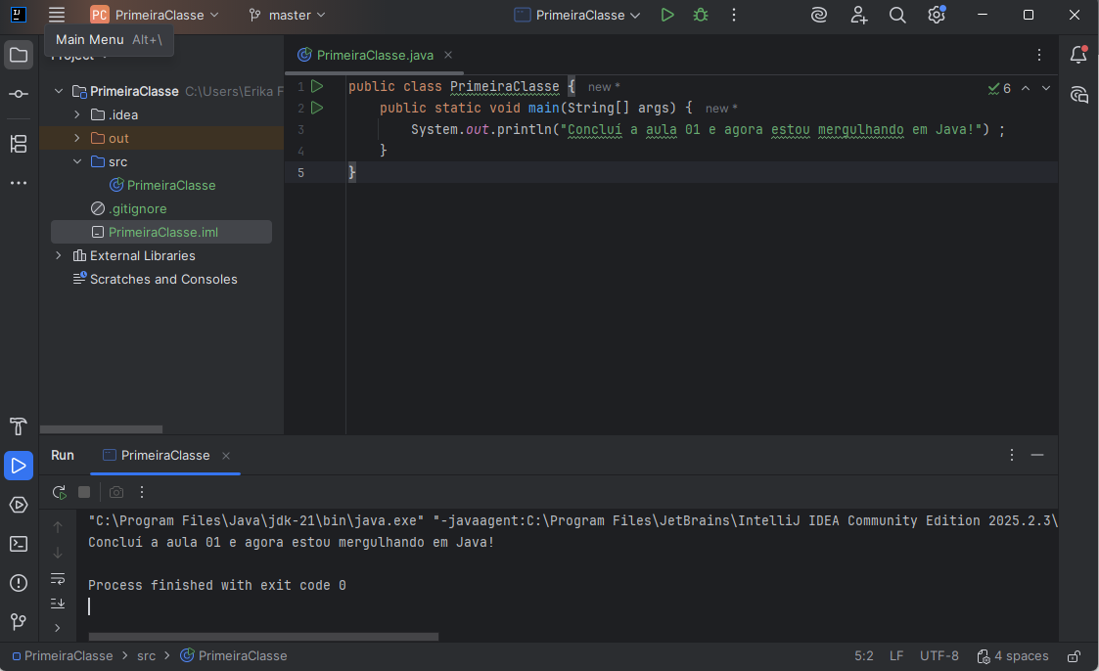
Task: Open the Commit tool window icon
Action: pyautogui.click(x=19, y=94)
